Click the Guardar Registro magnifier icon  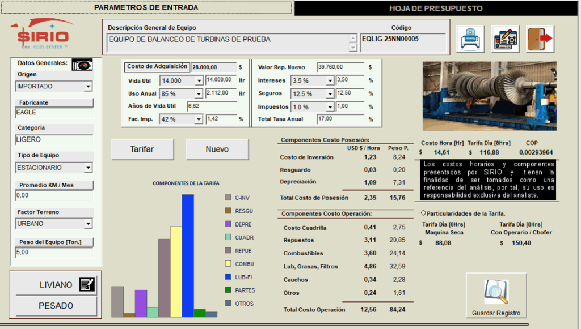pyautogui.click(x=495, y=293)
